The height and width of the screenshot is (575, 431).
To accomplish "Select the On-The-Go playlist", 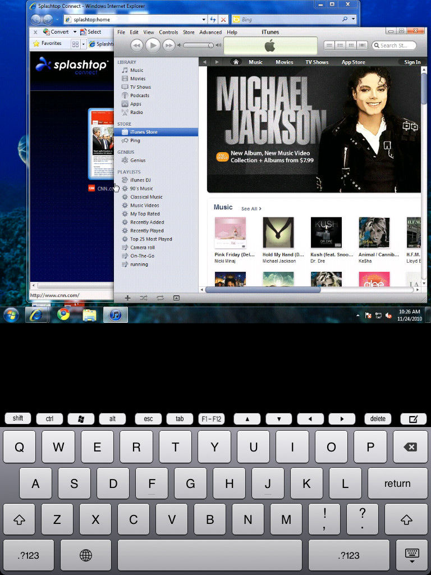I will pyautogui.click(x=142, y=256).
